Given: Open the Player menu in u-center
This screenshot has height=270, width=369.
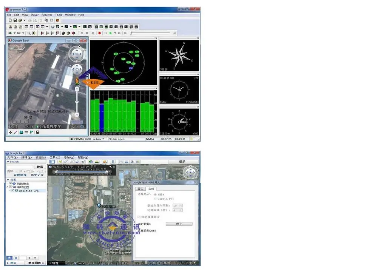Looking at the screenshot, I should tap(35, 15).
